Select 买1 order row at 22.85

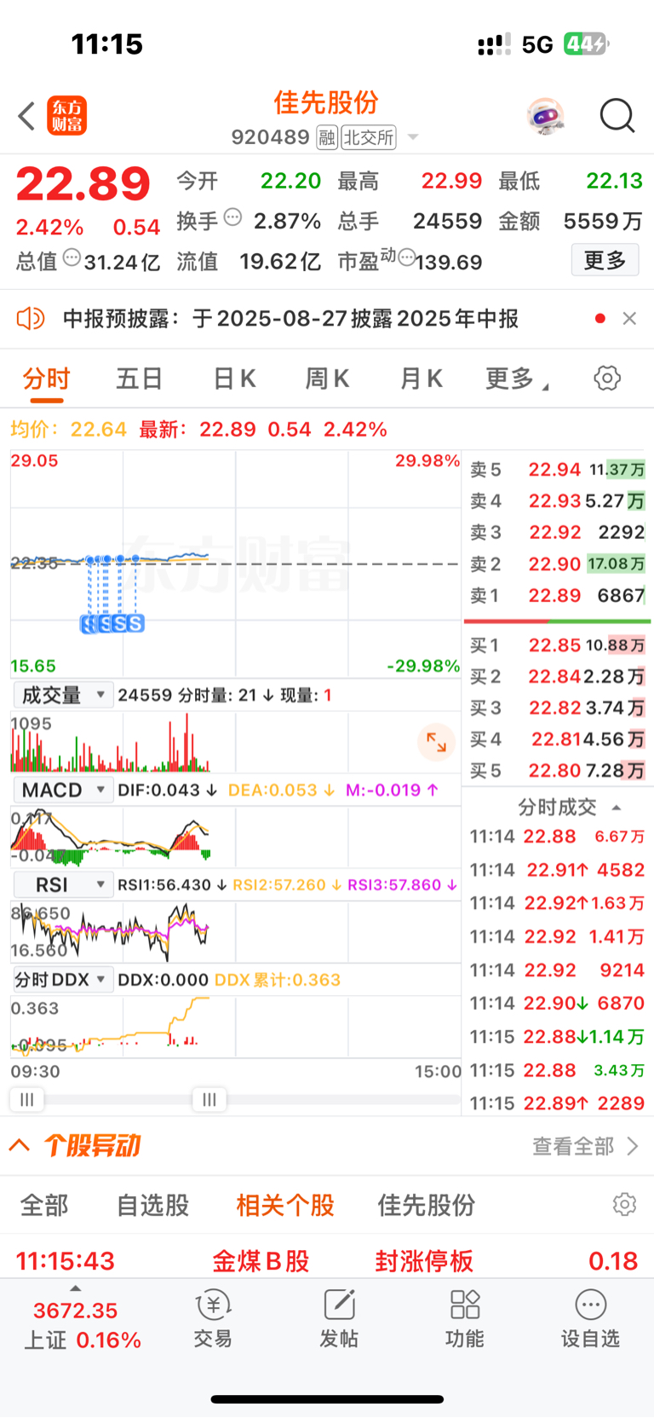[558, 645]
